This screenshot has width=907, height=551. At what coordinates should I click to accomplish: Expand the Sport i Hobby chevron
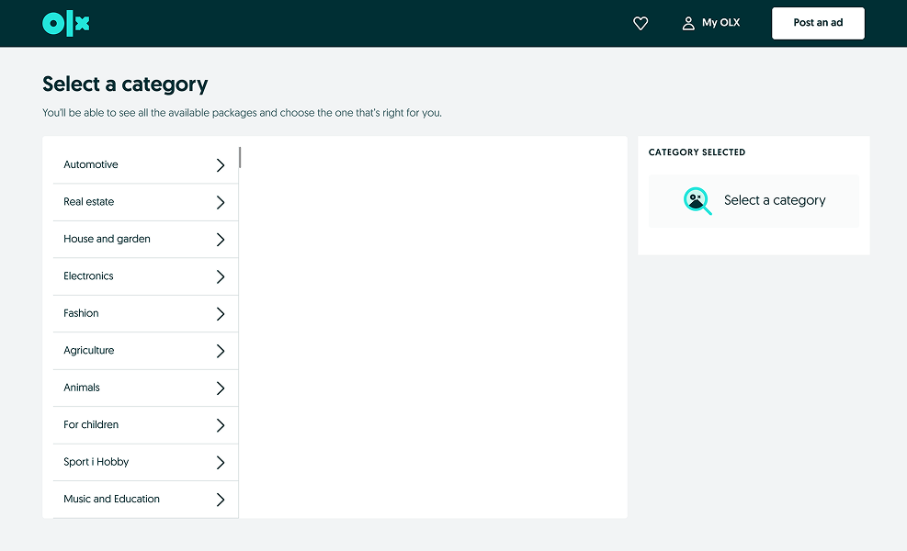[221, 463]
